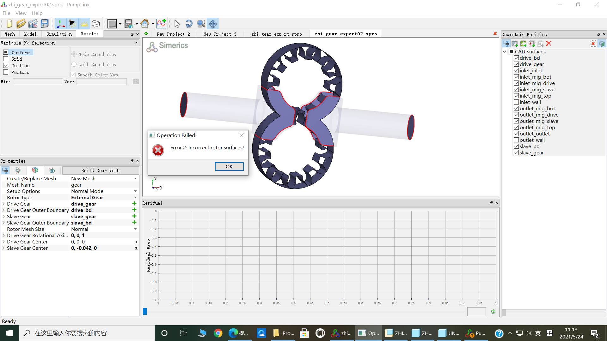Click the blue timeline slider handle
This screenshot has width=607, height=341.
click(145, 312)
